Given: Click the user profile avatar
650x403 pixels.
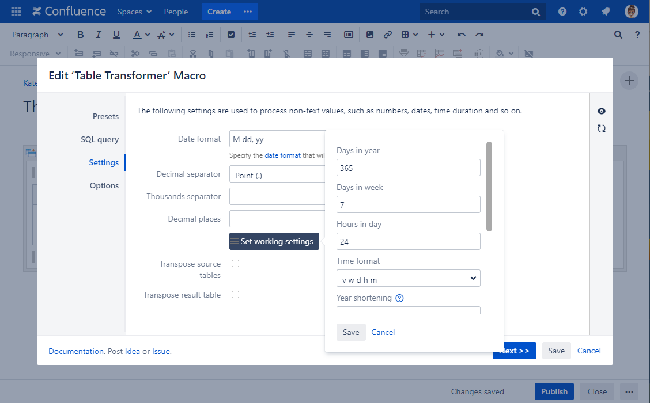Looking at the screenshot, I should point(631,12).
